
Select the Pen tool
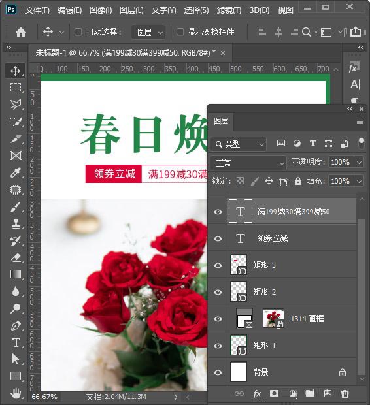pos(16,325)
